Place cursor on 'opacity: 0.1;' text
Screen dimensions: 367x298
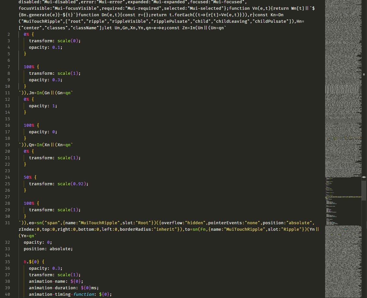46,47
